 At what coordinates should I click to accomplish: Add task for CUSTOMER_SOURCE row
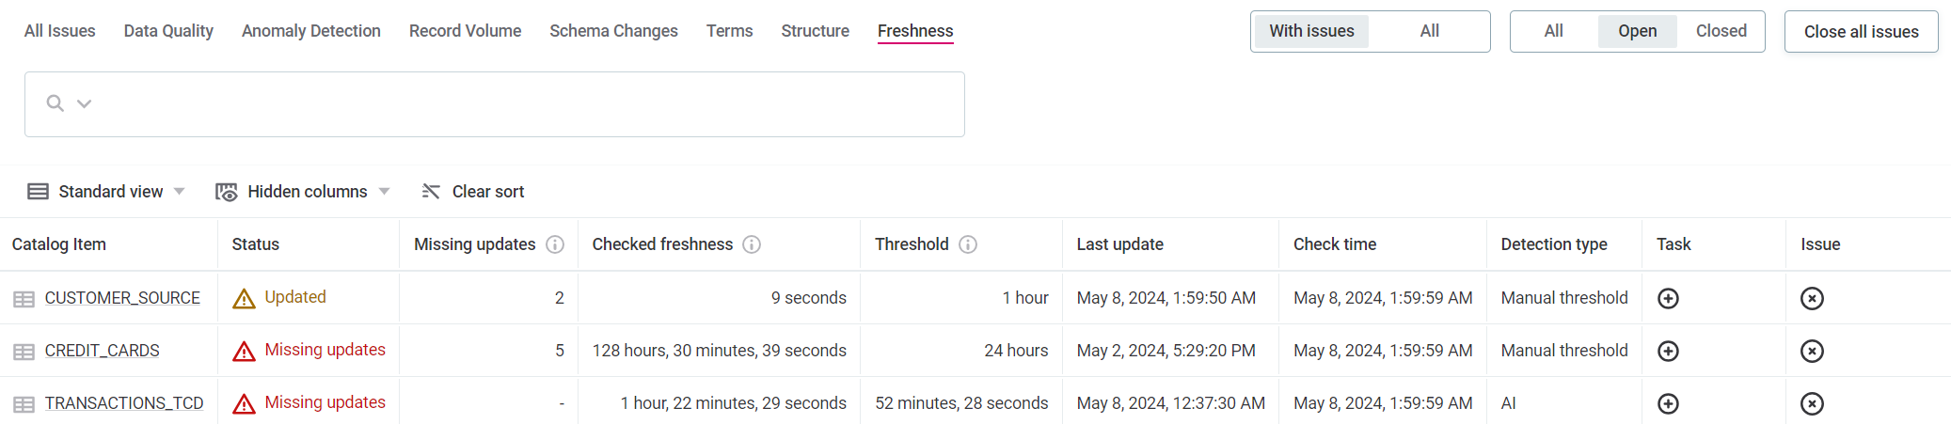(x=1668, y=298)
